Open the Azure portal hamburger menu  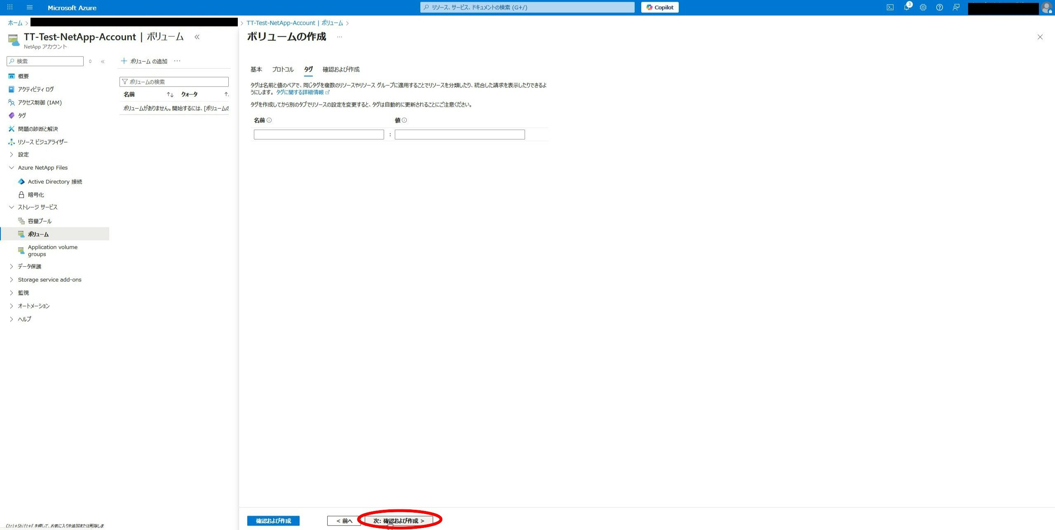click(x=29, y=7)
